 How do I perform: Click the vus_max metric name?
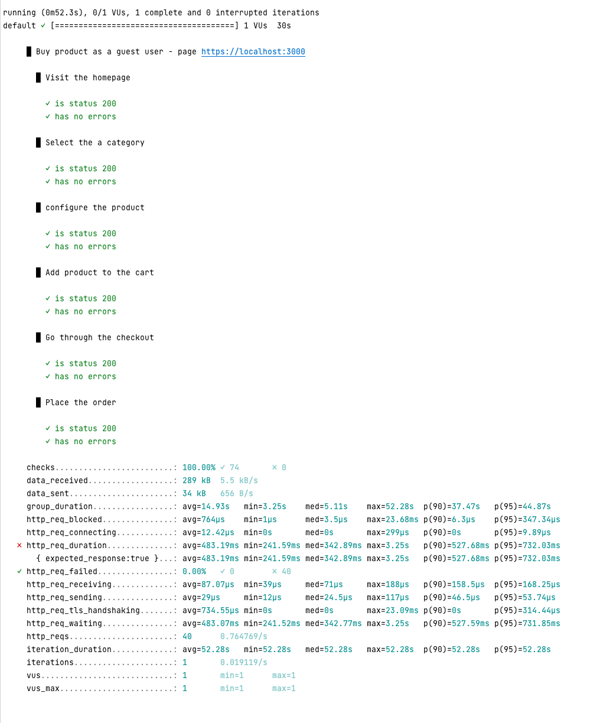click(43, 688)
